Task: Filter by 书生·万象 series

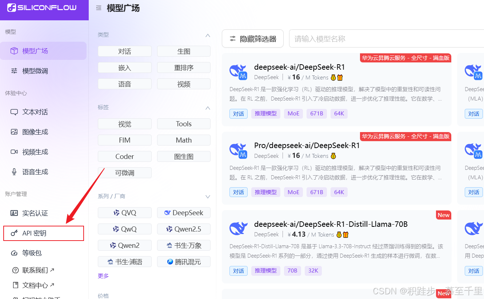Action: tap(184, 245)
